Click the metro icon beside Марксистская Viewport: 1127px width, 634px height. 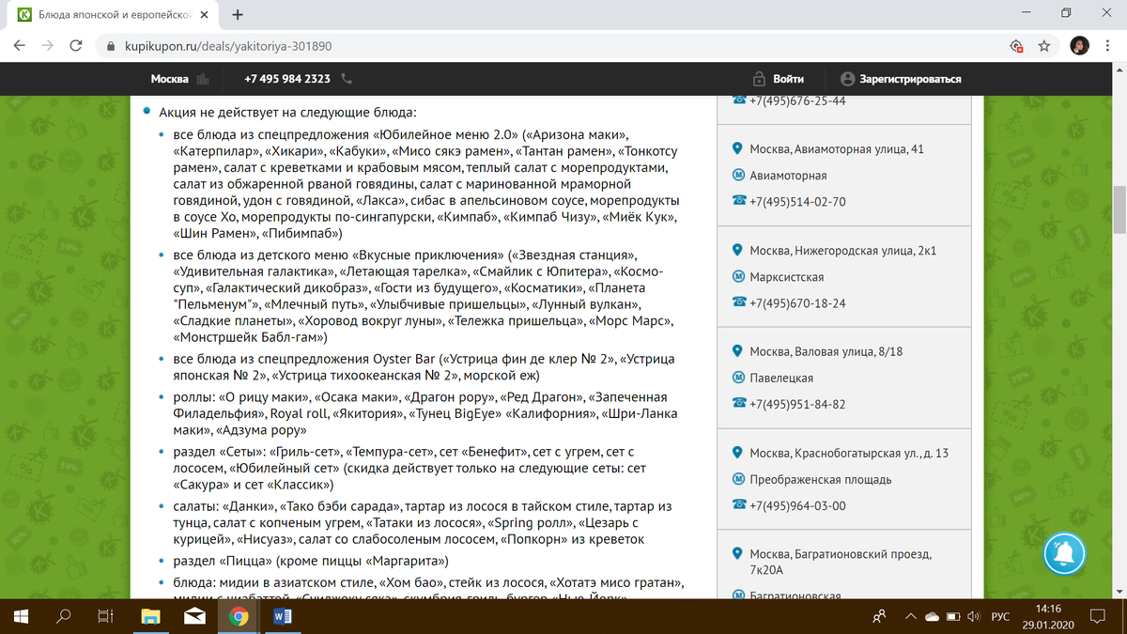coord(738,277)
